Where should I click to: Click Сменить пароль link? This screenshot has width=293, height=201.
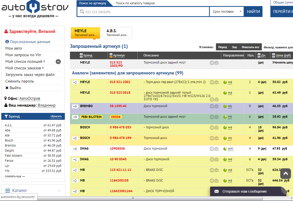click(x=20, y=81)
